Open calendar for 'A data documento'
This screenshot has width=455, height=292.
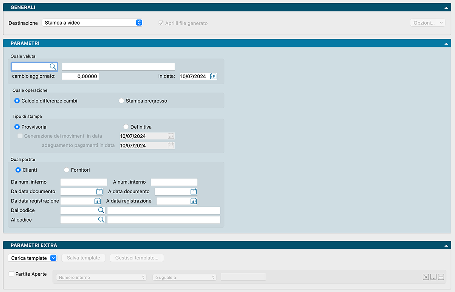click(194, 191)
